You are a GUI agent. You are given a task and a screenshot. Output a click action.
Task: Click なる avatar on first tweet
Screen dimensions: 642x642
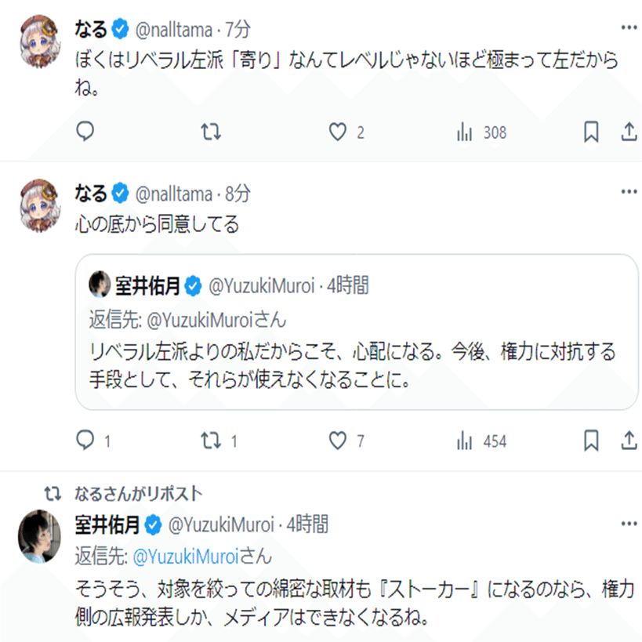pos(39,39)
